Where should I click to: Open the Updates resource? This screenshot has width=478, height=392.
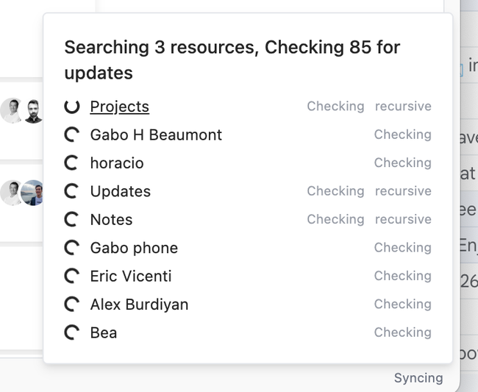point(120,191)
